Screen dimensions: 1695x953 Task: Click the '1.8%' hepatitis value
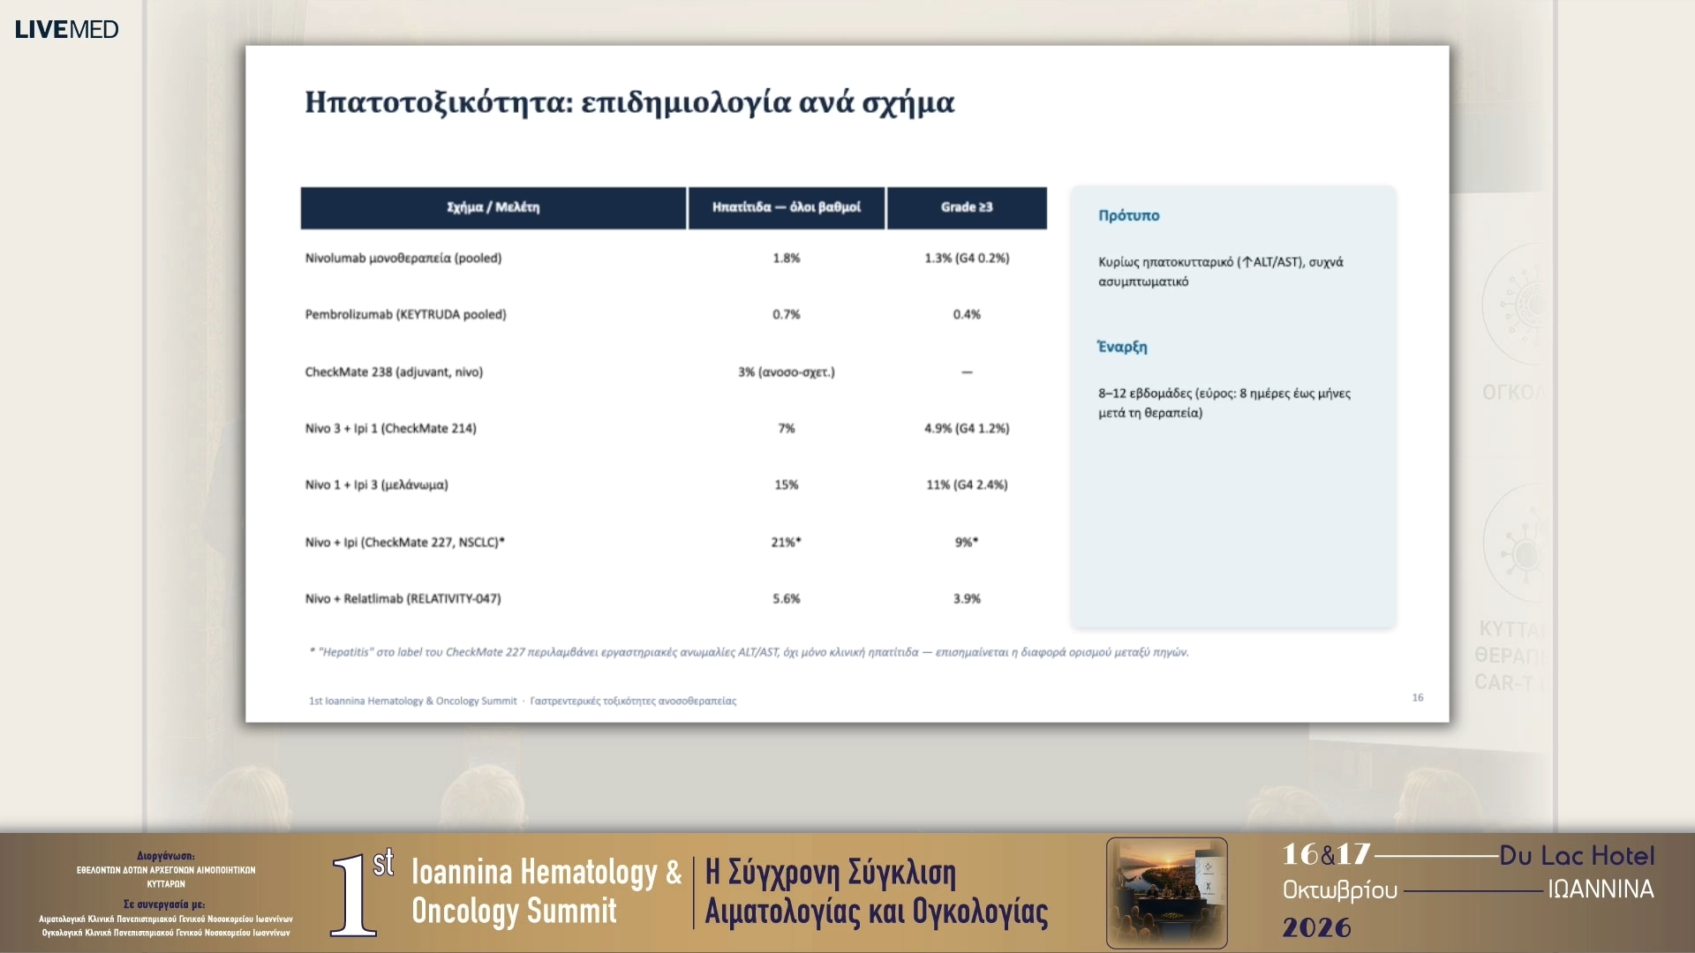(786, 258)
